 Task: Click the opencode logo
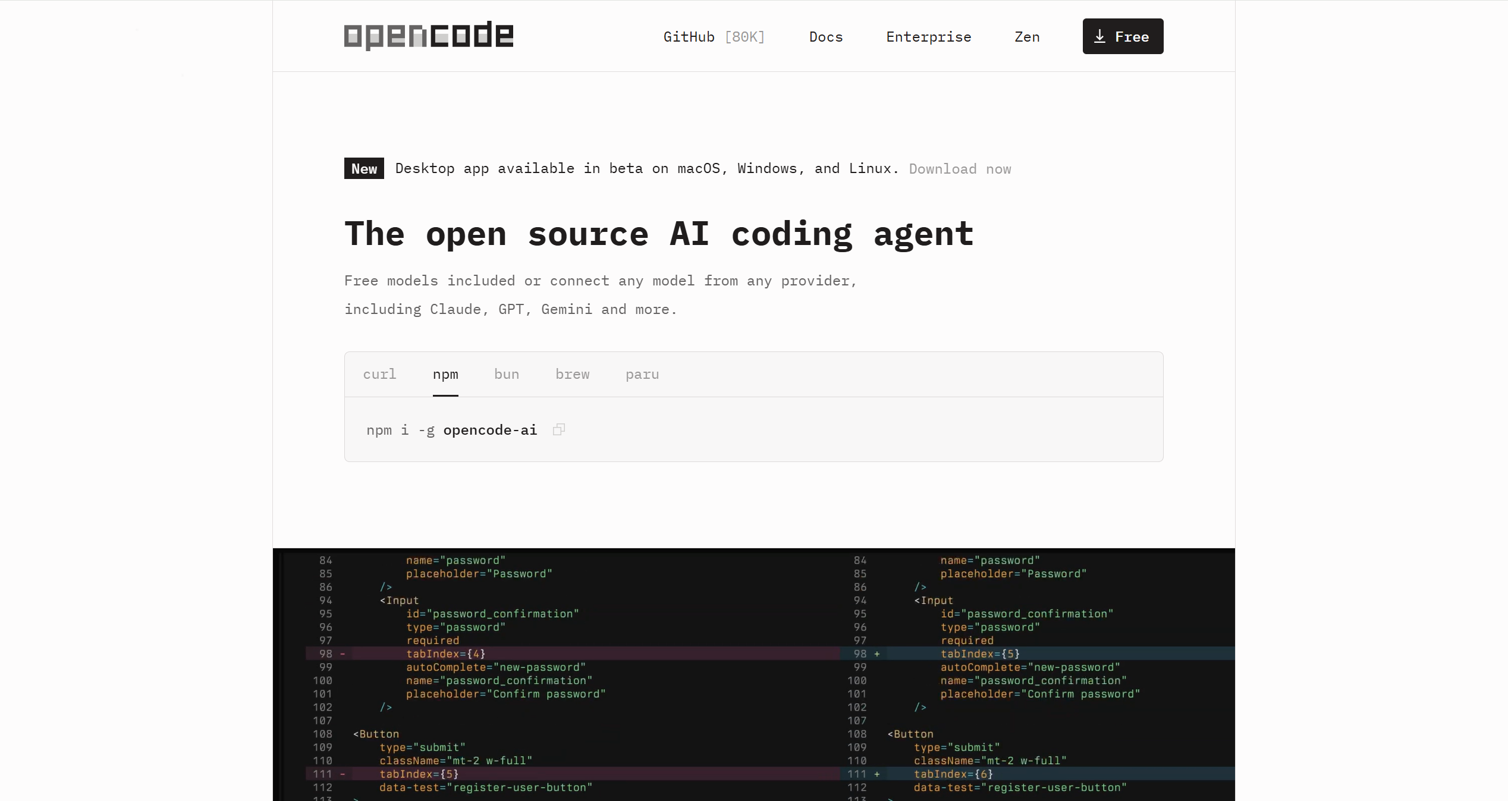tap(428, 36)
